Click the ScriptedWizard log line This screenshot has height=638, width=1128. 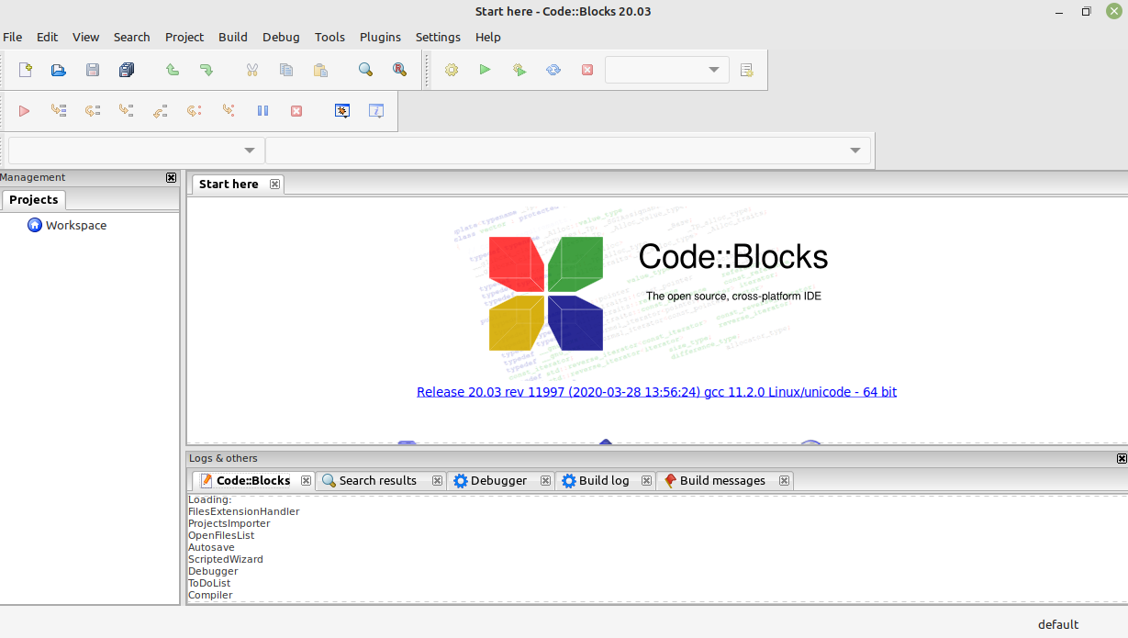pos(225,559)
